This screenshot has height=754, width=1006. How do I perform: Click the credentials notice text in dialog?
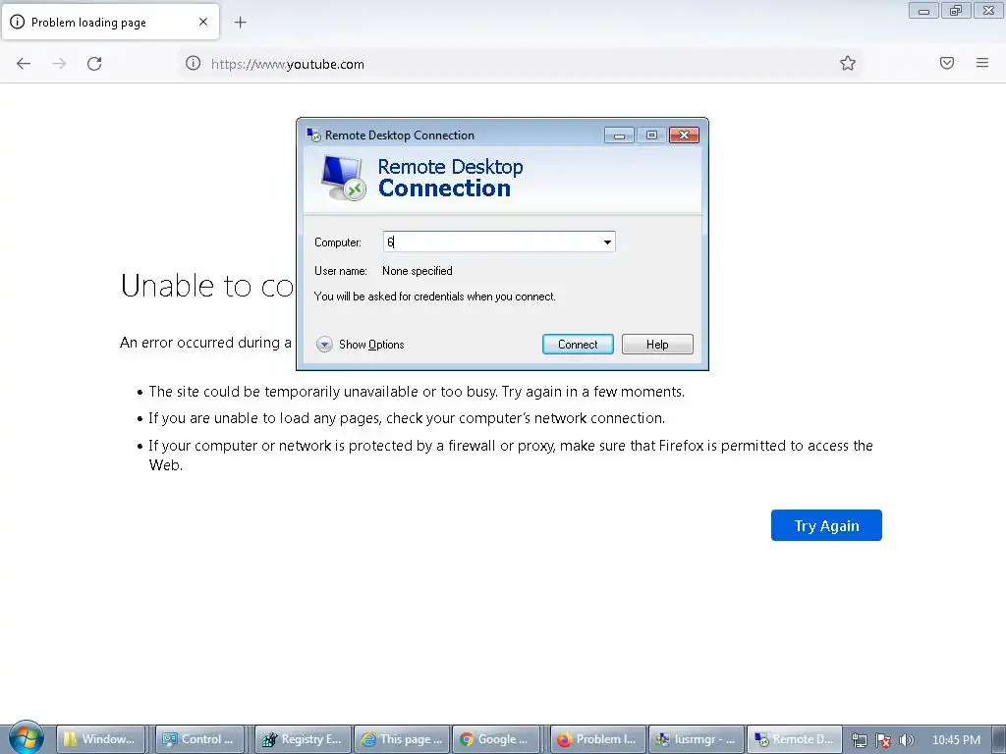(435, 296)
